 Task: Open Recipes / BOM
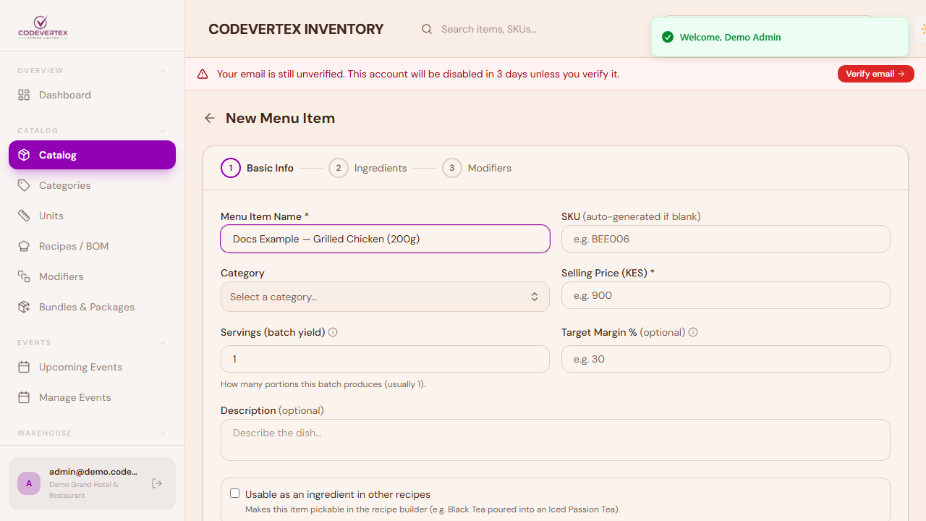[92, 246]
